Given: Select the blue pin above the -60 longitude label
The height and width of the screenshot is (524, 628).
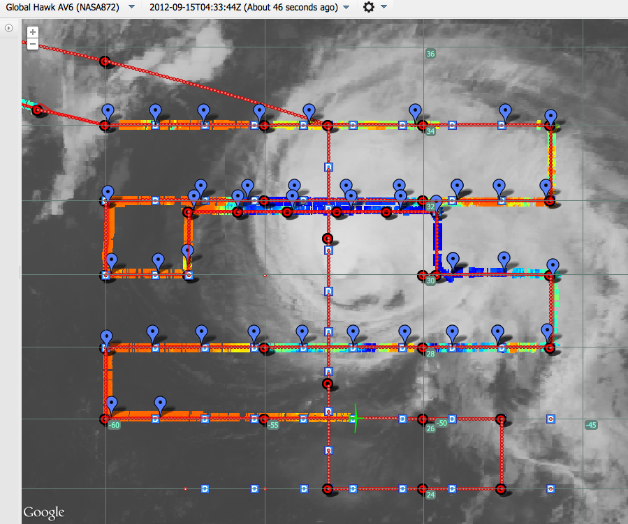Looking at the screenshot, I should tap(110, 403).
